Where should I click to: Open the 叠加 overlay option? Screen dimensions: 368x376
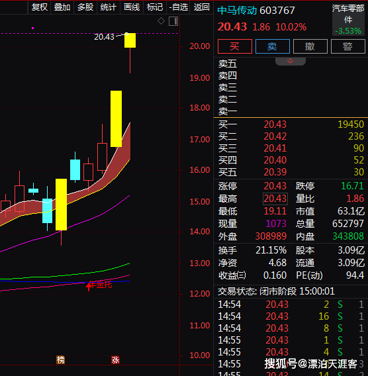pyautogui.click(x=62, y=7)
